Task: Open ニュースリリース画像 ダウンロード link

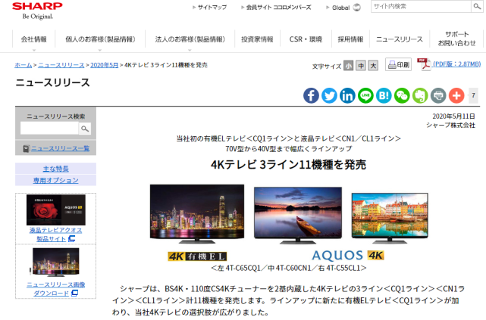Action: (56, 289)
